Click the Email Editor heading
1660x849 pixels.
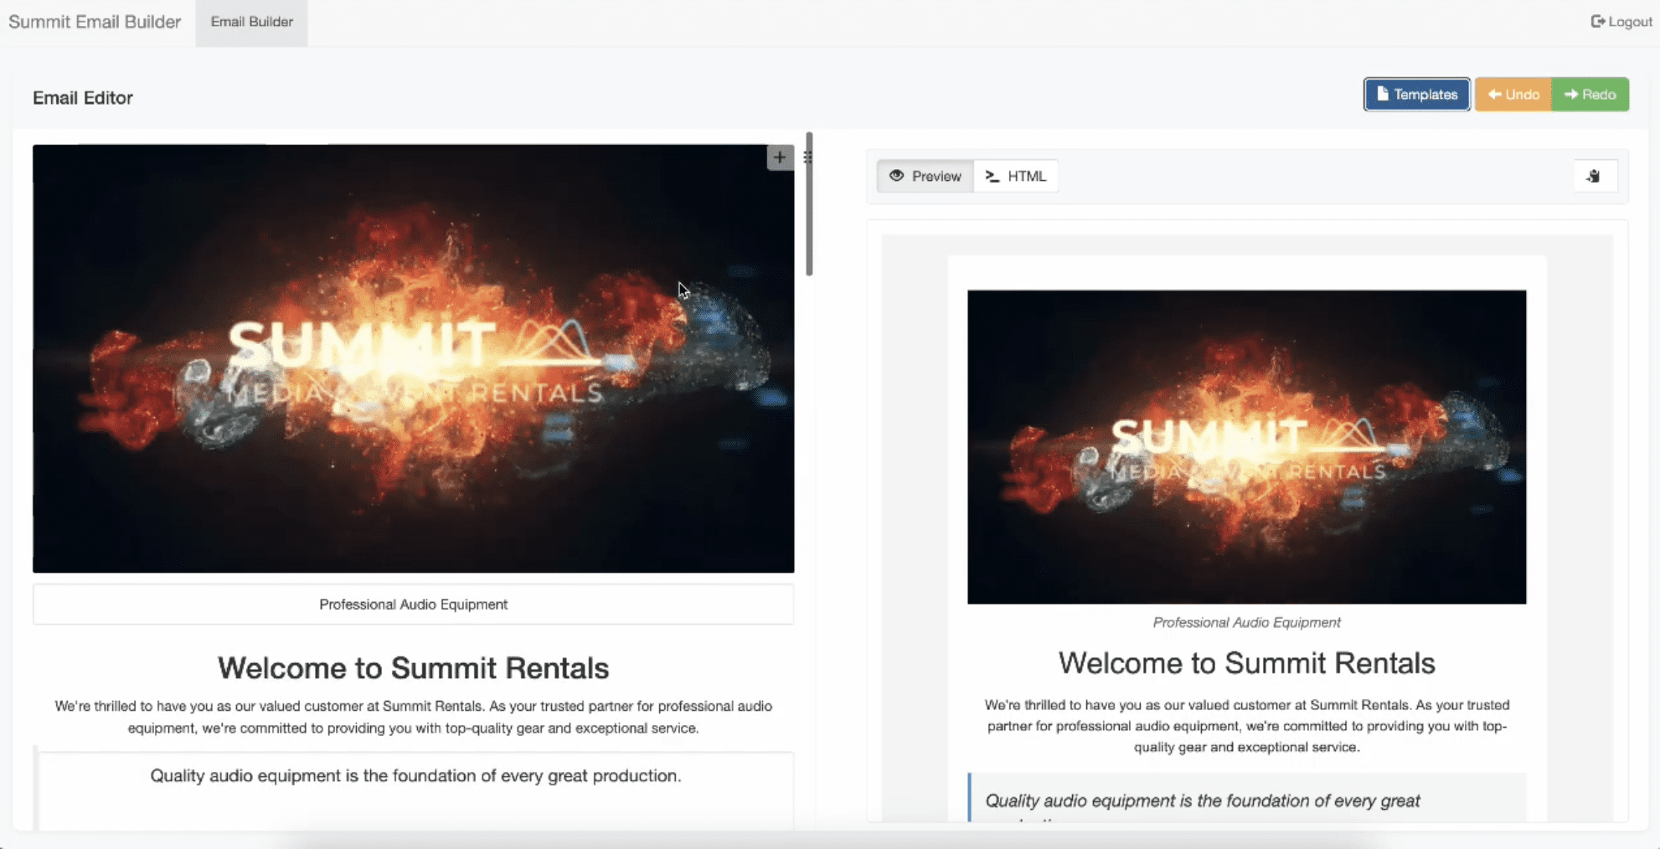(83, 98)
